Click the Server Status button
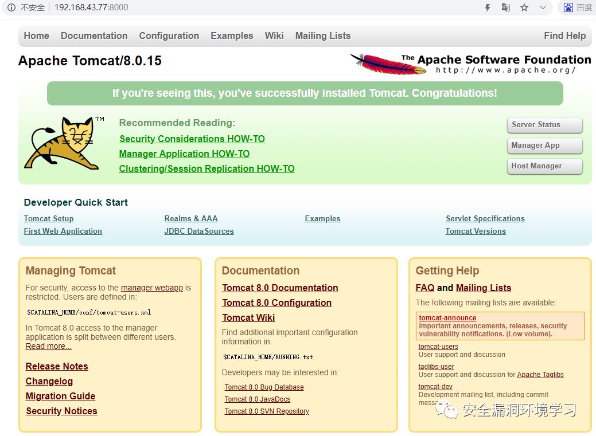Image resolution: width=596 pixels, height=436 pixels. [545, 125]
